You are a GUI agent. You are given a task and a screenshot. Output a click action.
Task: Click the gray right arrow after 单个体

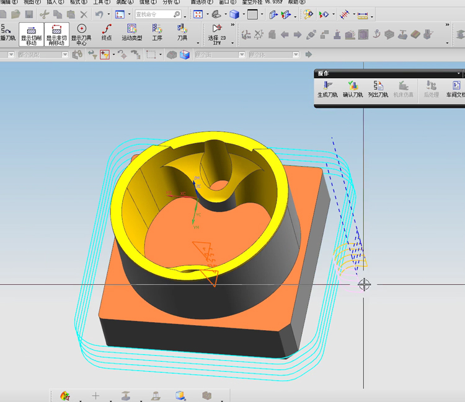pos(308,55)
